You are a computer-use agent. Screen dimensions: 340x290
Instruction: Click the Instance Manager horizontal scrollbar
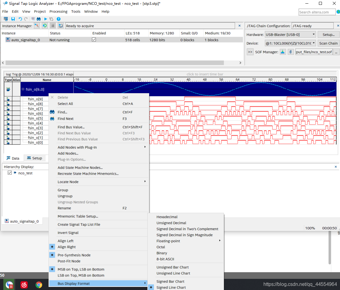115,63
